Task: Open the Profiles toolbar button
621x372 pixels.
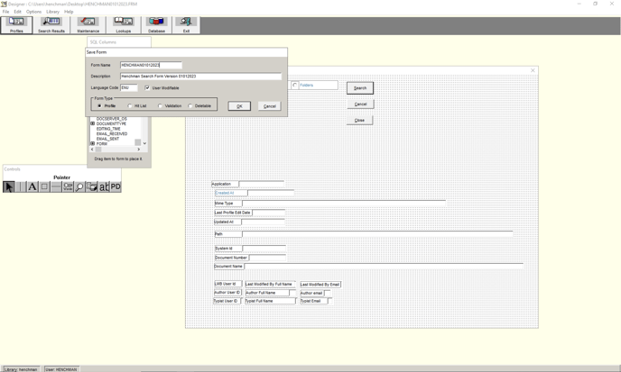Action: click(x=16, y=24)
